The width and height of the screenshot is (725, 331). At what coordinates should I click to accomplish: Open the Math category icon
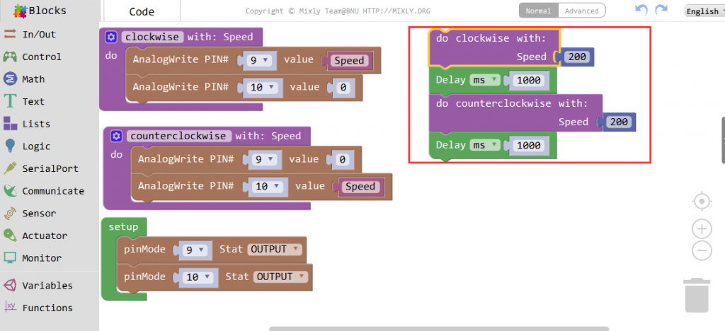point(10,79)
